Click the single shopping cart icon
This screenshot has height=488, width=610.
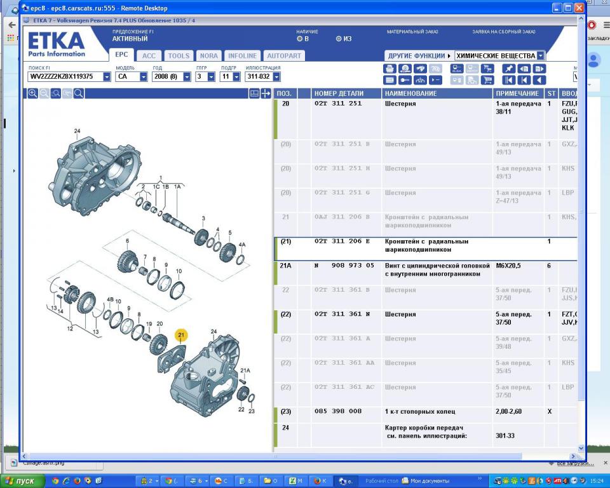(487, 80)
